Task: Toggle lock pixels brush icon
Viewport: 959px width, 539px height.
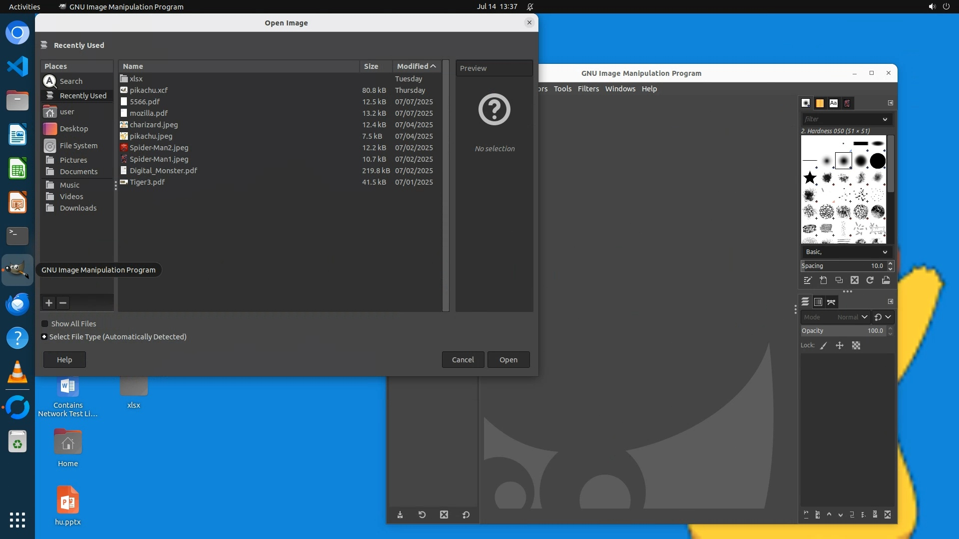Action: click(x=824, y=345)
